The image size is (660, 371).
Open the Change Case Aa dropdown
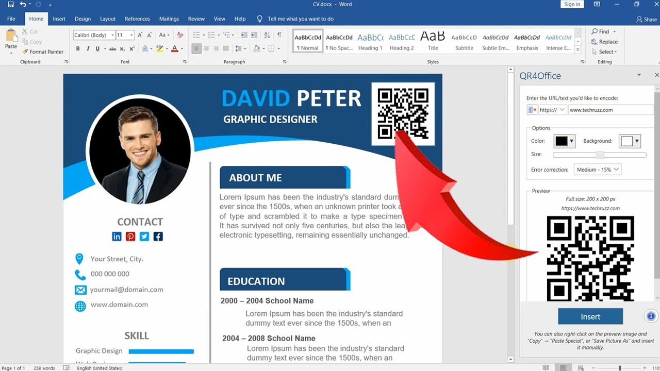164,35
